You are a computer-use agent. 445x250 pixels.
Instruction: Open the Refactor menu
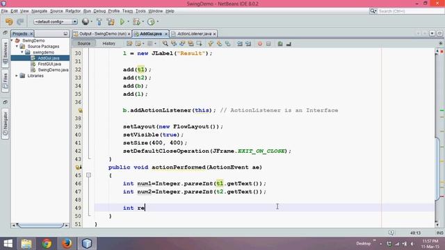point(73,11)
